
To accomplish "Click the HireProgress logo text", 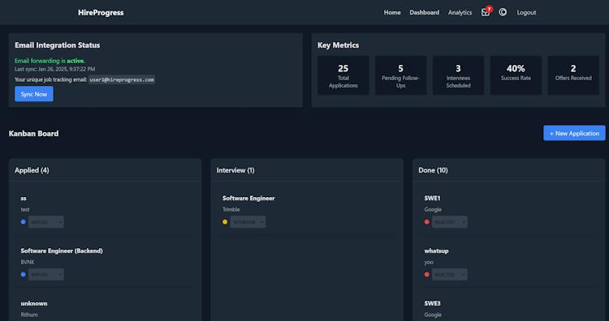I will (x=101, y=12).
